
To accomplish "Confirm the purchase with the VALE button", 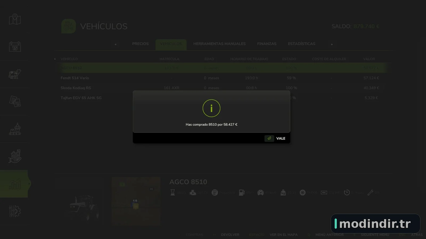I will (281, 138).
